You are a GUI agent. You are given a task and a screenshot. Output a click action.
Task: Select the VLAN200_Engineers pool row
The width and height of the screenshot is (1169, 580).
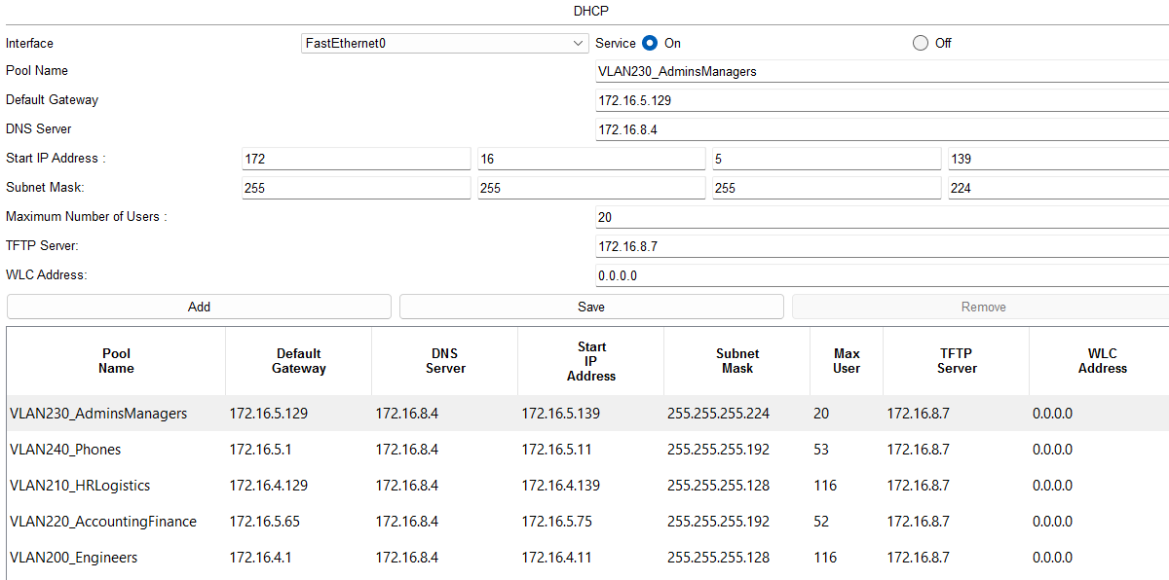click(x=587, y=558)
